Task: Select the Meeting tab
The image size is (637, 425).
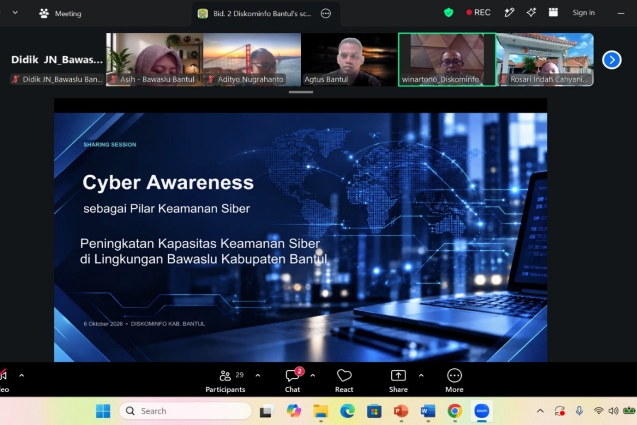Action: (x=60, y=13)
